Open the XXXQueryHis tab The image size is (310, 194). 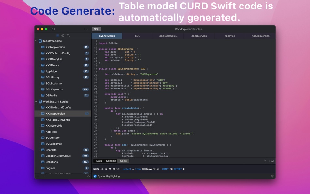[199, 36]
